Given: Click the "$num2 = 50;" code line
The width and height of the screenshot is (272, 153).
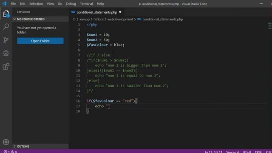Looking at the screenshot, I should pyautogui.click(x=98, y=40).
